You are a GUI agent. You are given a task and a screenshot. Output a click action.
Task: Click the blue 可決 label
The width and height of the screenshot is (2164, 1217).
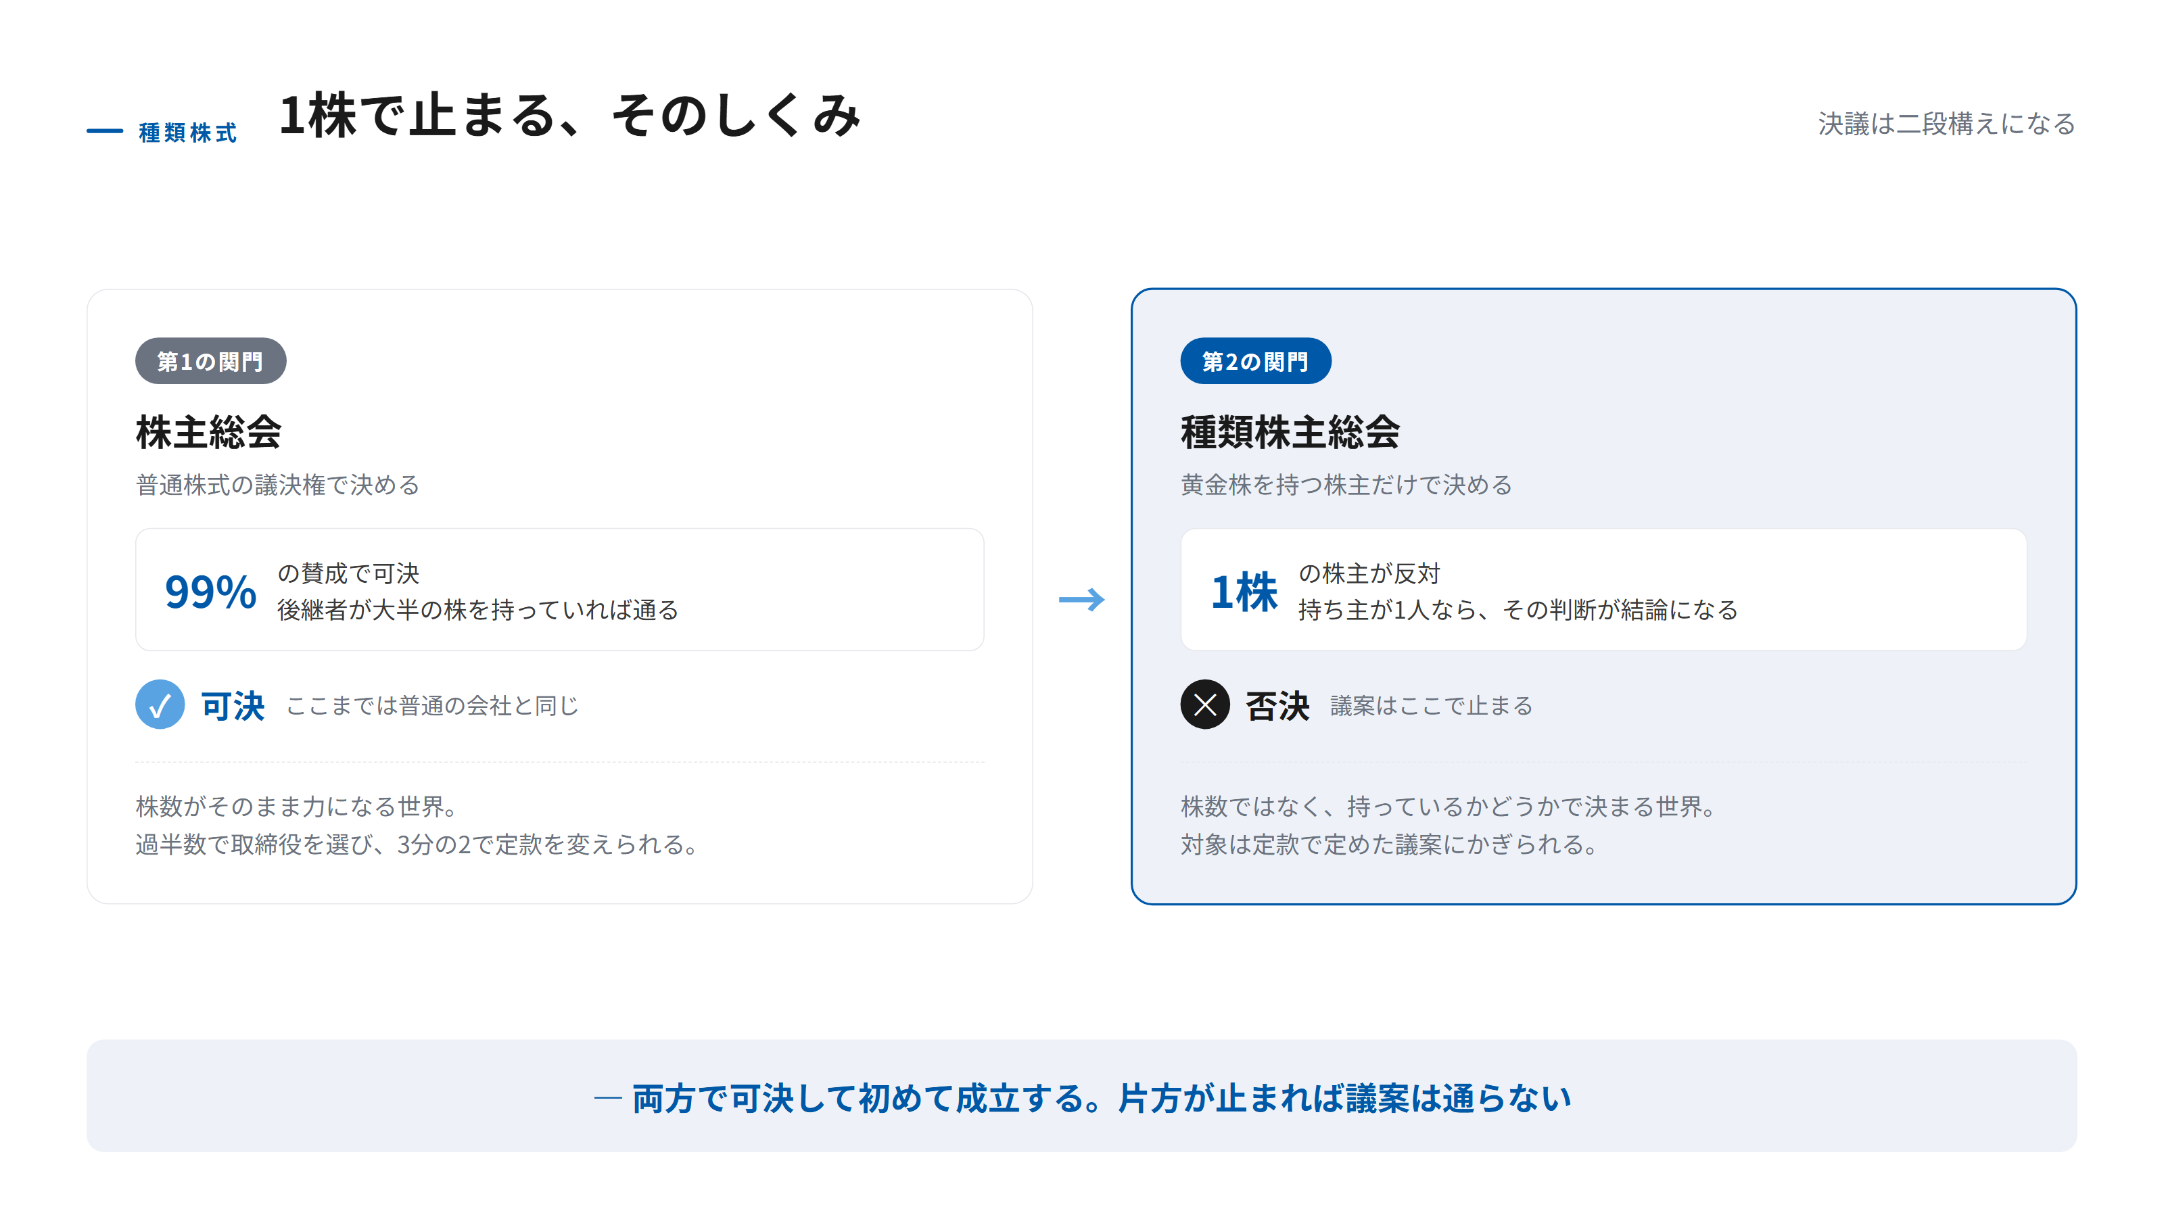(x=233, y=705)
